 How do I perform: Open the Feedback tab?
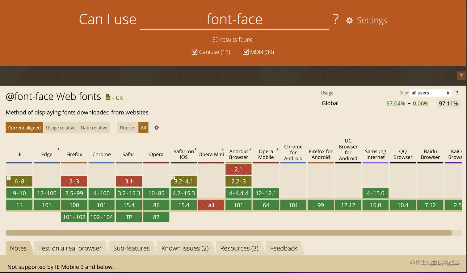[284, 248]
